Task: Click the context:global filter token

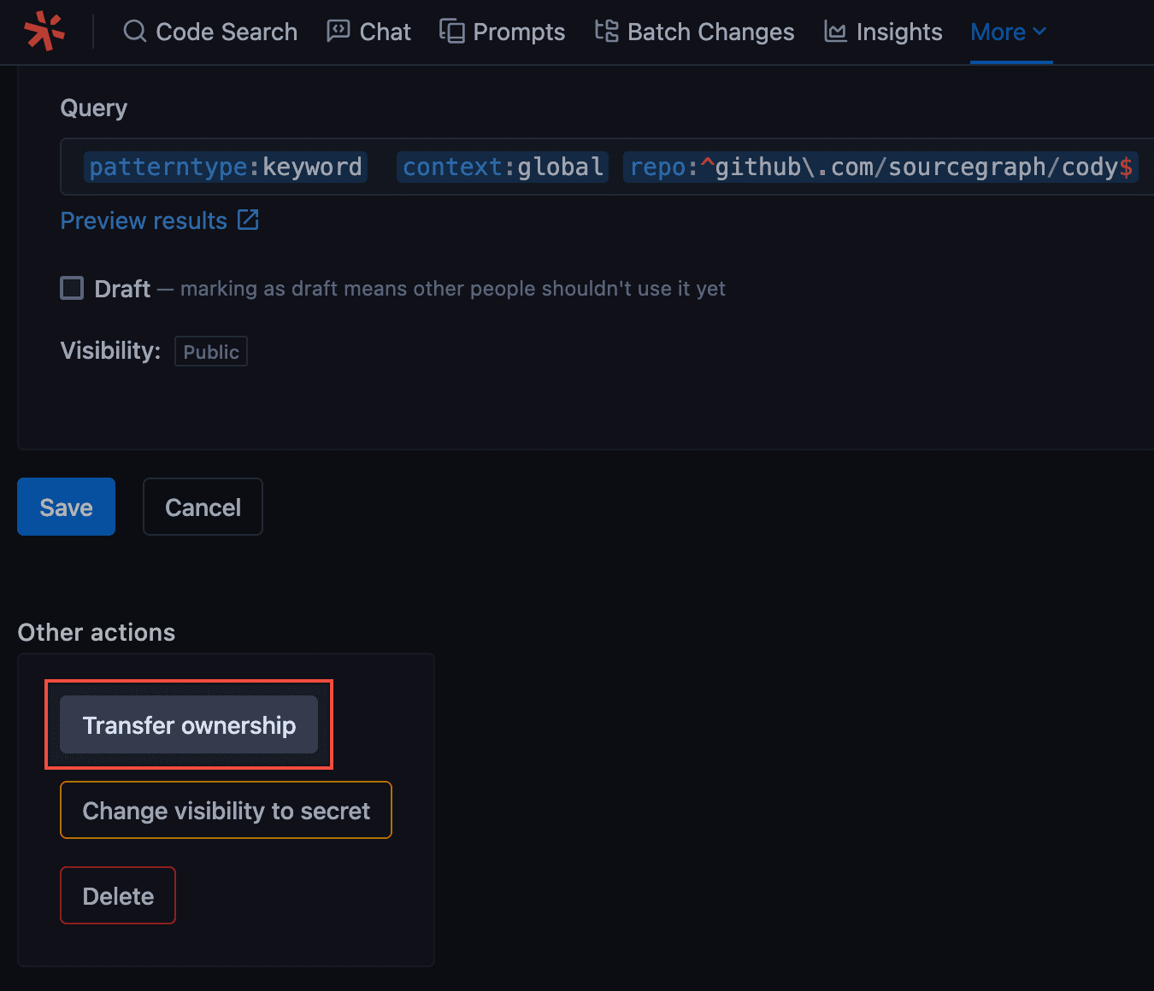Action: click(503, 167)
